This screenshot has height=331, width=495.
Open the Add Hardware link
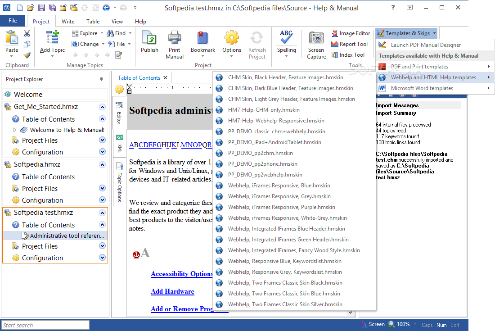point(172,291)
